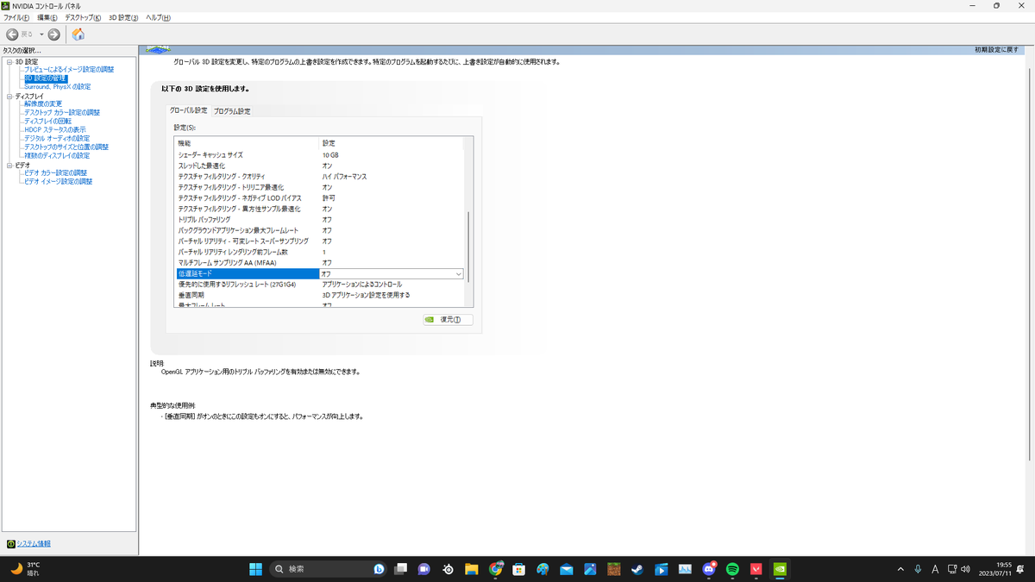Open the Mail app from taskbar
This screenshot has height=582, width=1035.
567,569
